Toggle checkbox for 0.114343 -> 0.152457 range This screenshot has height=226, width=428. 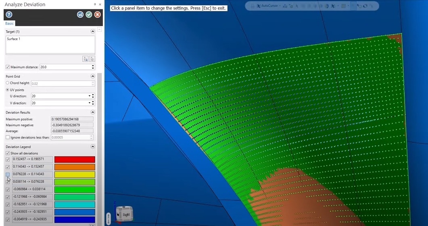8,167
